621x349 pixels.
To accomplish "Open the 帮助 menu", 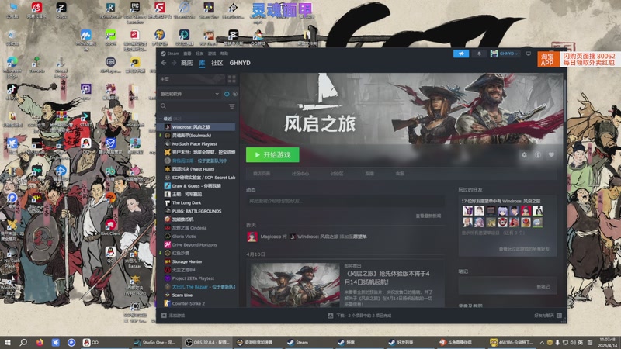I will 224,54.
